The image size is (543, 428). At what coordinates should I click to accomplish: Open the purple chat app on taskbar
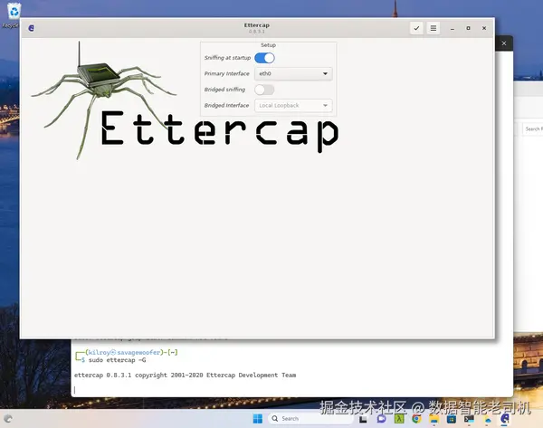pyautogui.click(x=381, y=419)
